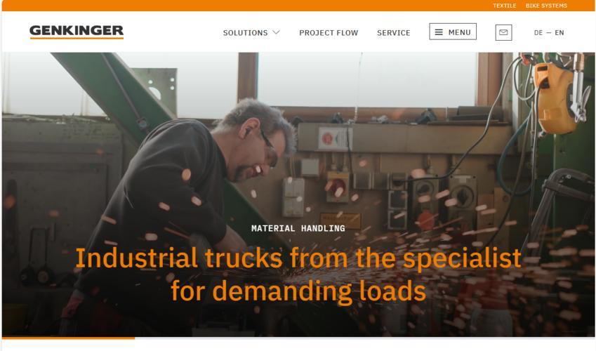Open the SERVICE navigation item

[x=393, y=33]
